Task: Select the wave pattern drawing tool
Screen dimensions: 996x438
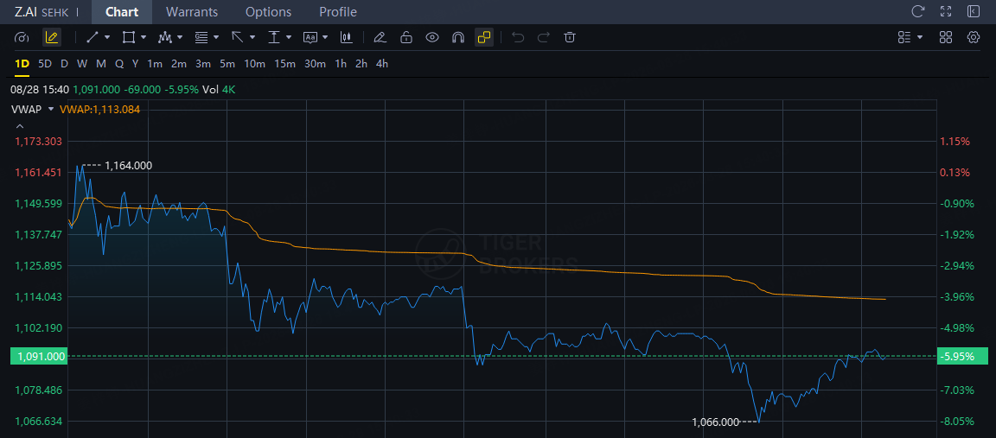Action: [x=165, y=37]
